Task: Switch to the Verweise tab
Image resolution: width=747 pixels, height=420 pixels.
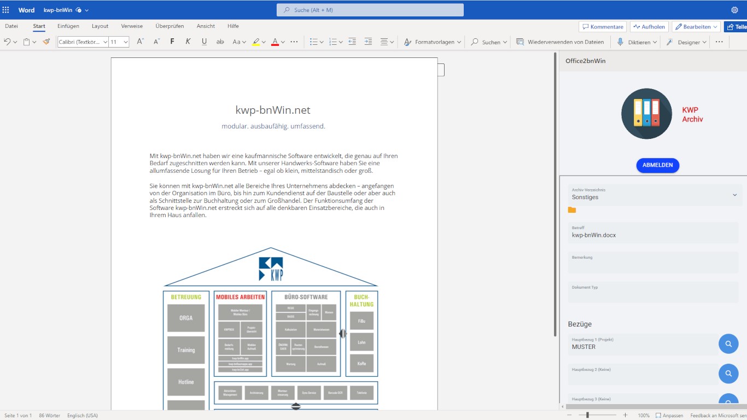Action: (132, 26)
